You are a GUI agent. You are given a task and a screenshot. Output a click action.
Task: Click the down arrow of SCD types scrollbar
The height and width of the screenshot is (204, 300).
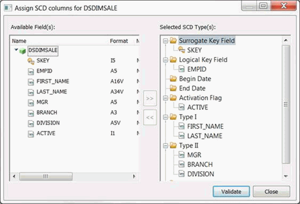coord(286,176)
